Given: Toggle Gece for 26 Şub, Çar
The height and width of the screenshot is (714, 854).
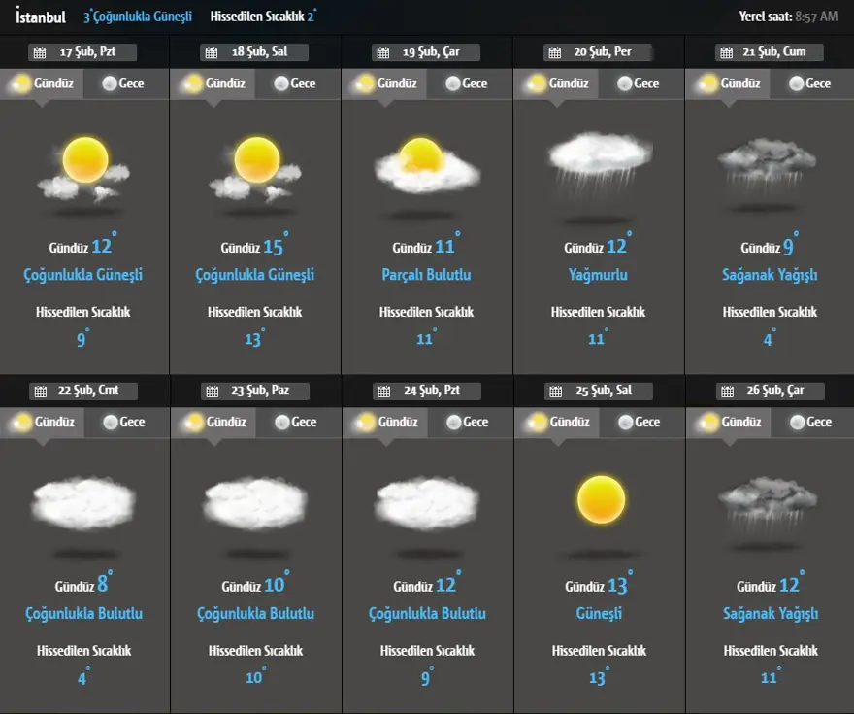Looking at the screenshot, I should (809, 422).
